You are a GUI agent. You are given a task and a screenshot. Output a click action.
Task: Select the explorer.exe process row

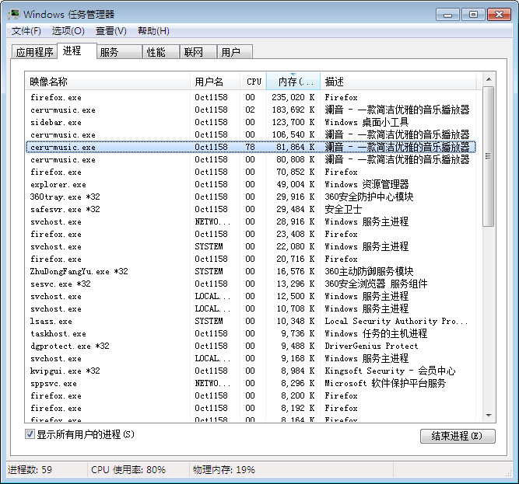coord(58,185)
